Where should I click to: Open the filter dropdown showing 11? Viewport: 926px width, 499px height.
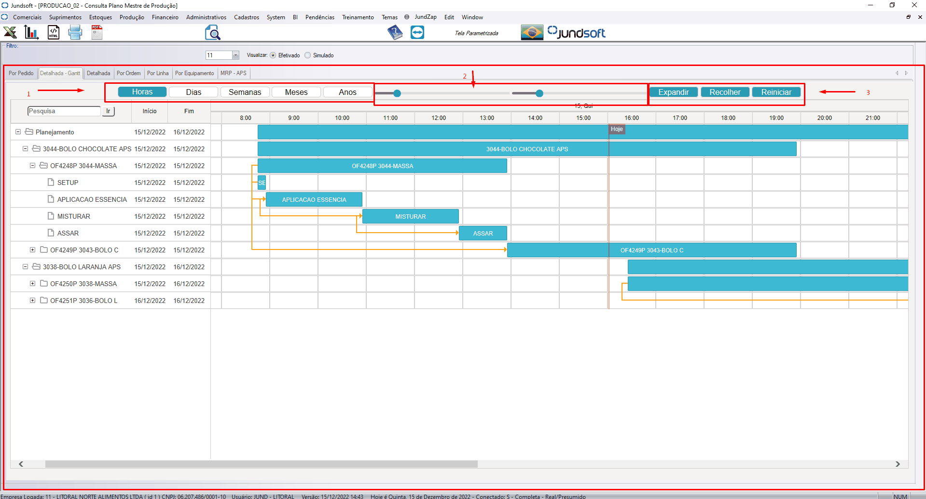pos(235,55)
